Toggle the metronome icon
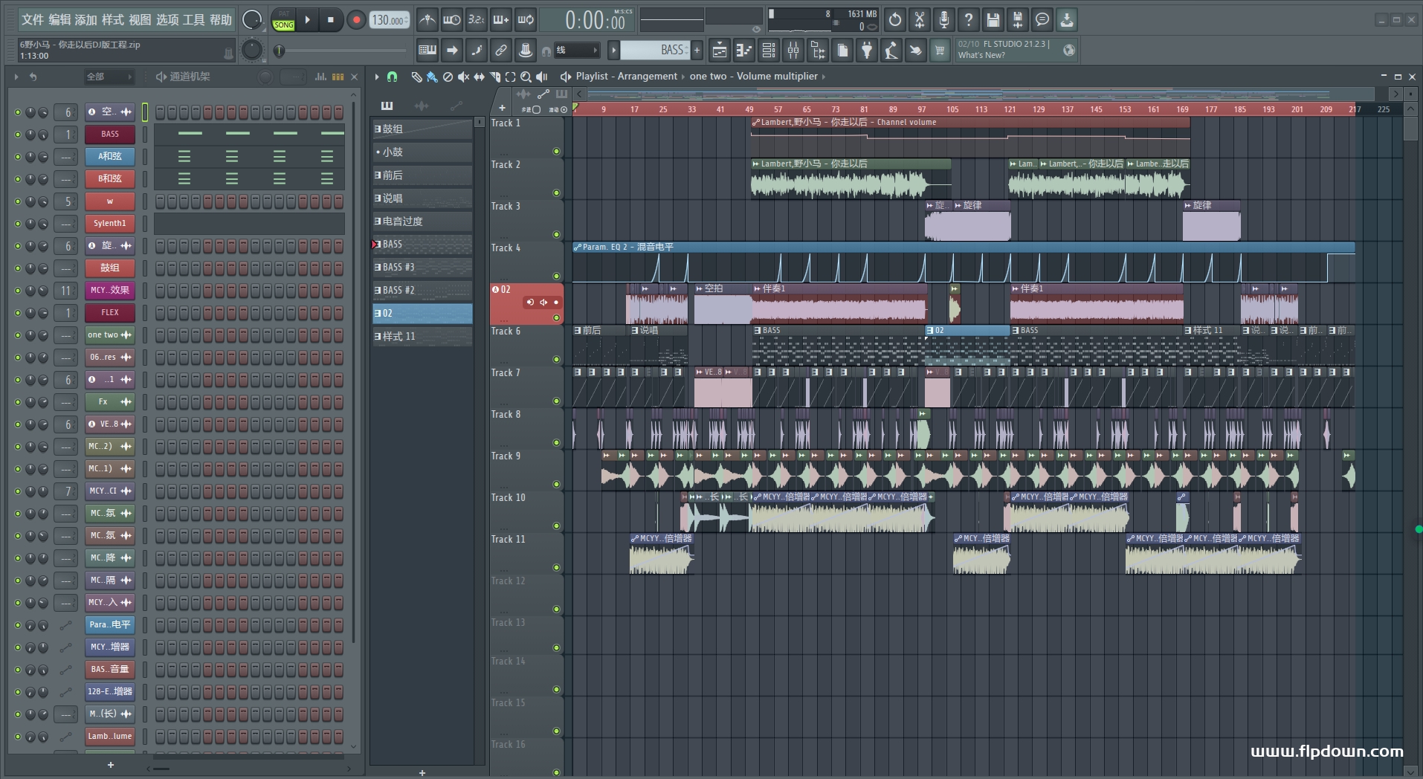 [x=427, y=20]
